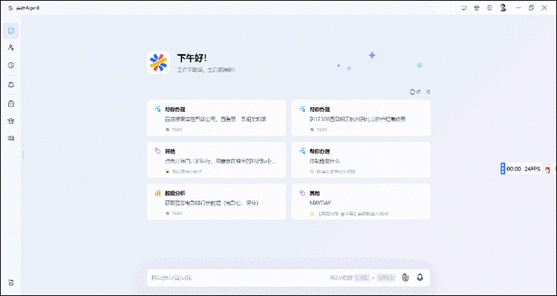Screen dimensions: 557x296
Task: Click the SPACE key hint in input bar
Action: pos(385,277)
